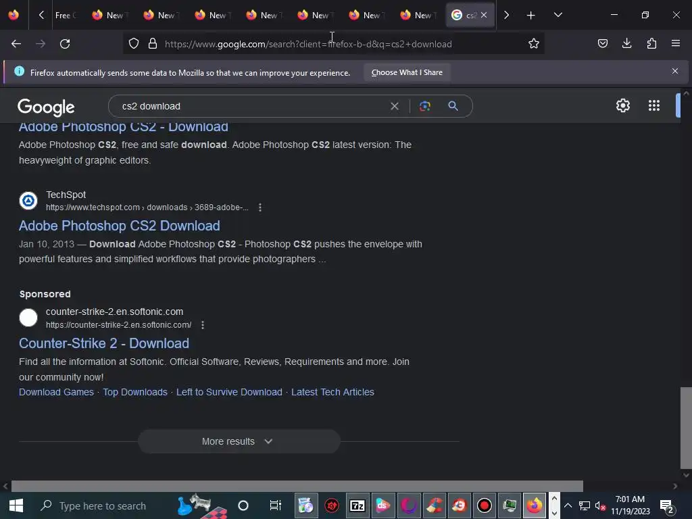This screenshot has width=692, height=519.
Task: Open the Firefox downloads panel
Action: [626, 43]
